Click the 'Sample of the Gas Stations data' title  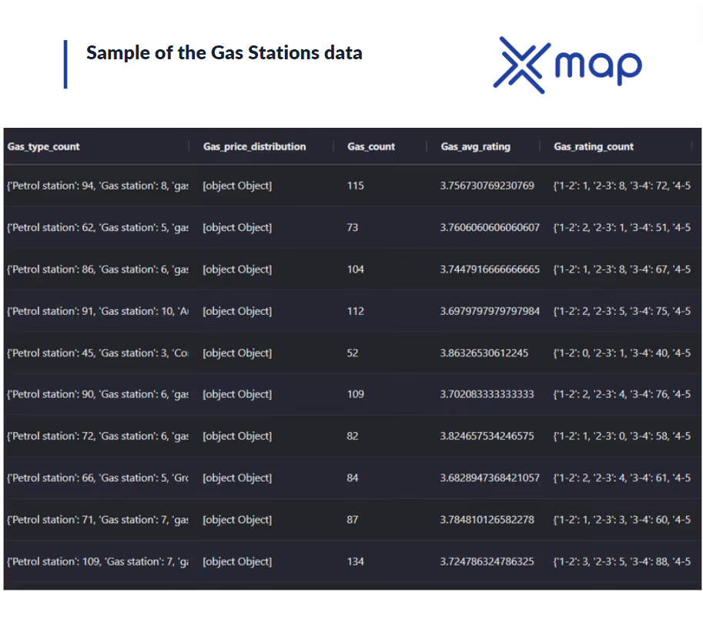coord(224,53)
